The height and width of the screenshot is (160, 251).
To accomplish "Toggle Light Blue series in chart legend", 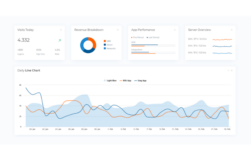I will coord(110,81).
